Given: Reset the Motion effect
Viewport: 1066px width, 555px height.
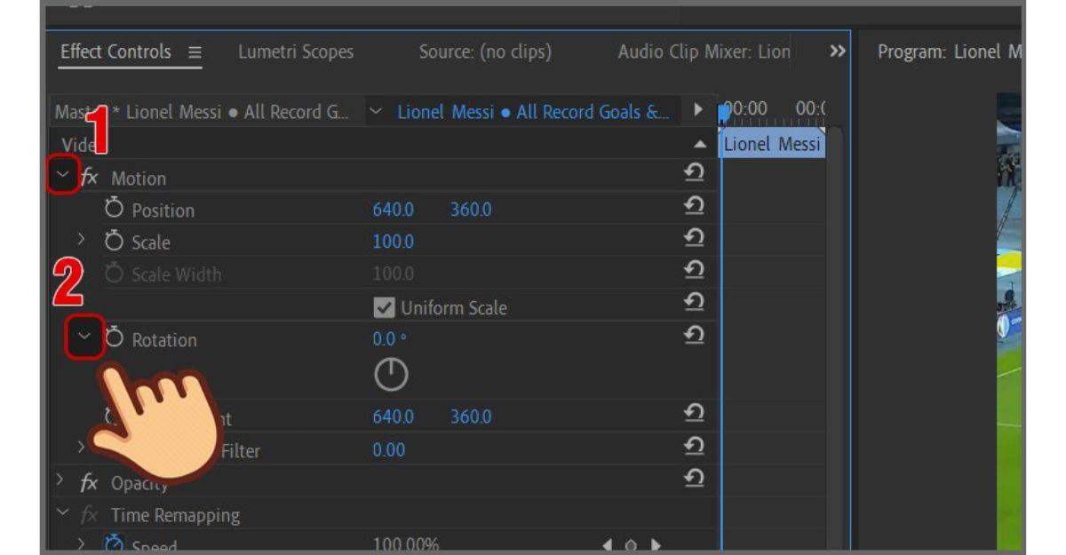Looking at the screenshot, I should click(x=695, y=173).
